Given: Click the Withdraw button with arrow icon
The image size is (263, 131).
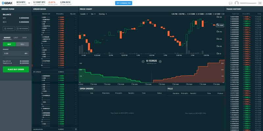Looking at the screenshot, I should (x=22, y=28).
